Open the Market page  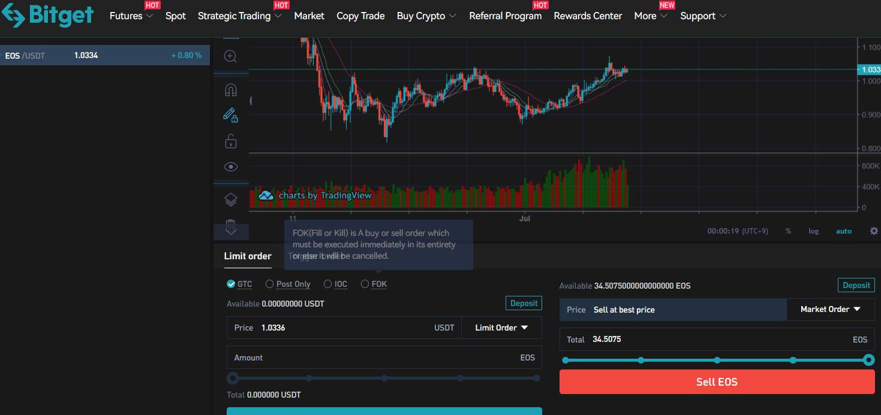[309, 16]
